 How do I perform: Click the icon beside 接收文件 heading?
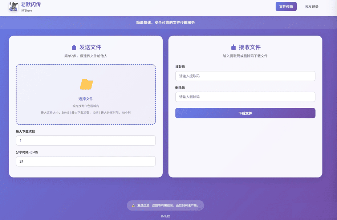tap(234, 47)
